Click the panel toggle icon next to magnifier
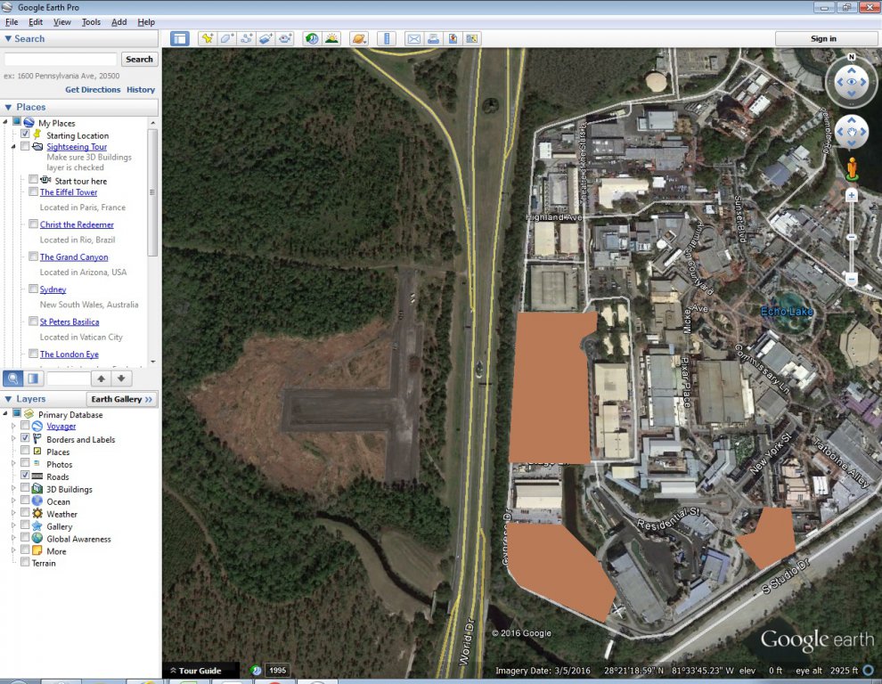 [33, 379]
